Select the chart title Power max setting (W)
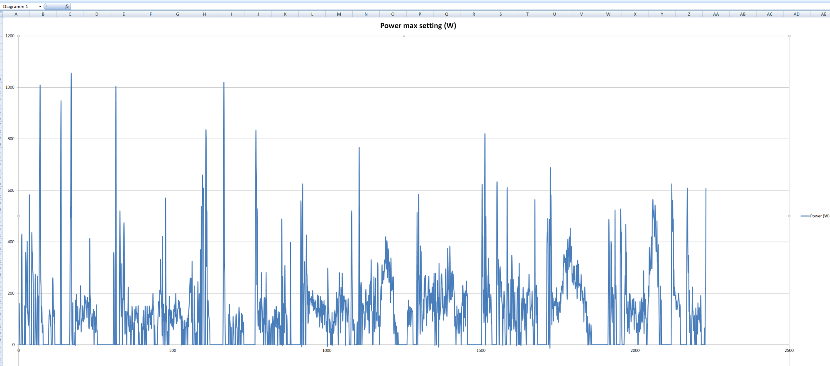The image size is (830, 366). pos(418,26)
